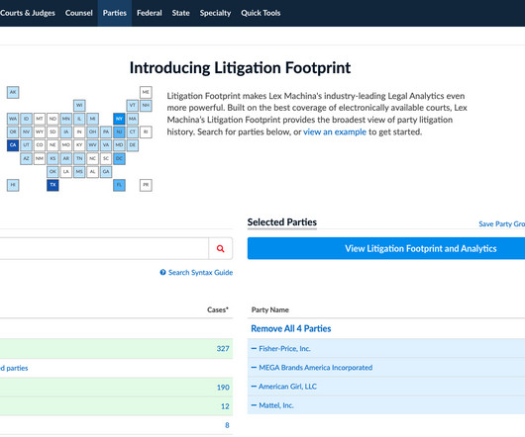The image size is (525, 437).
Task: Select the WA tile on map
Action: [x=13, y=119]
